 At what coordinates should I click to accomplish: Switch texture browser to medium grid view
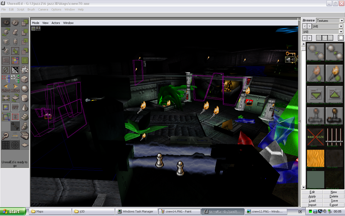coord(325,38)
